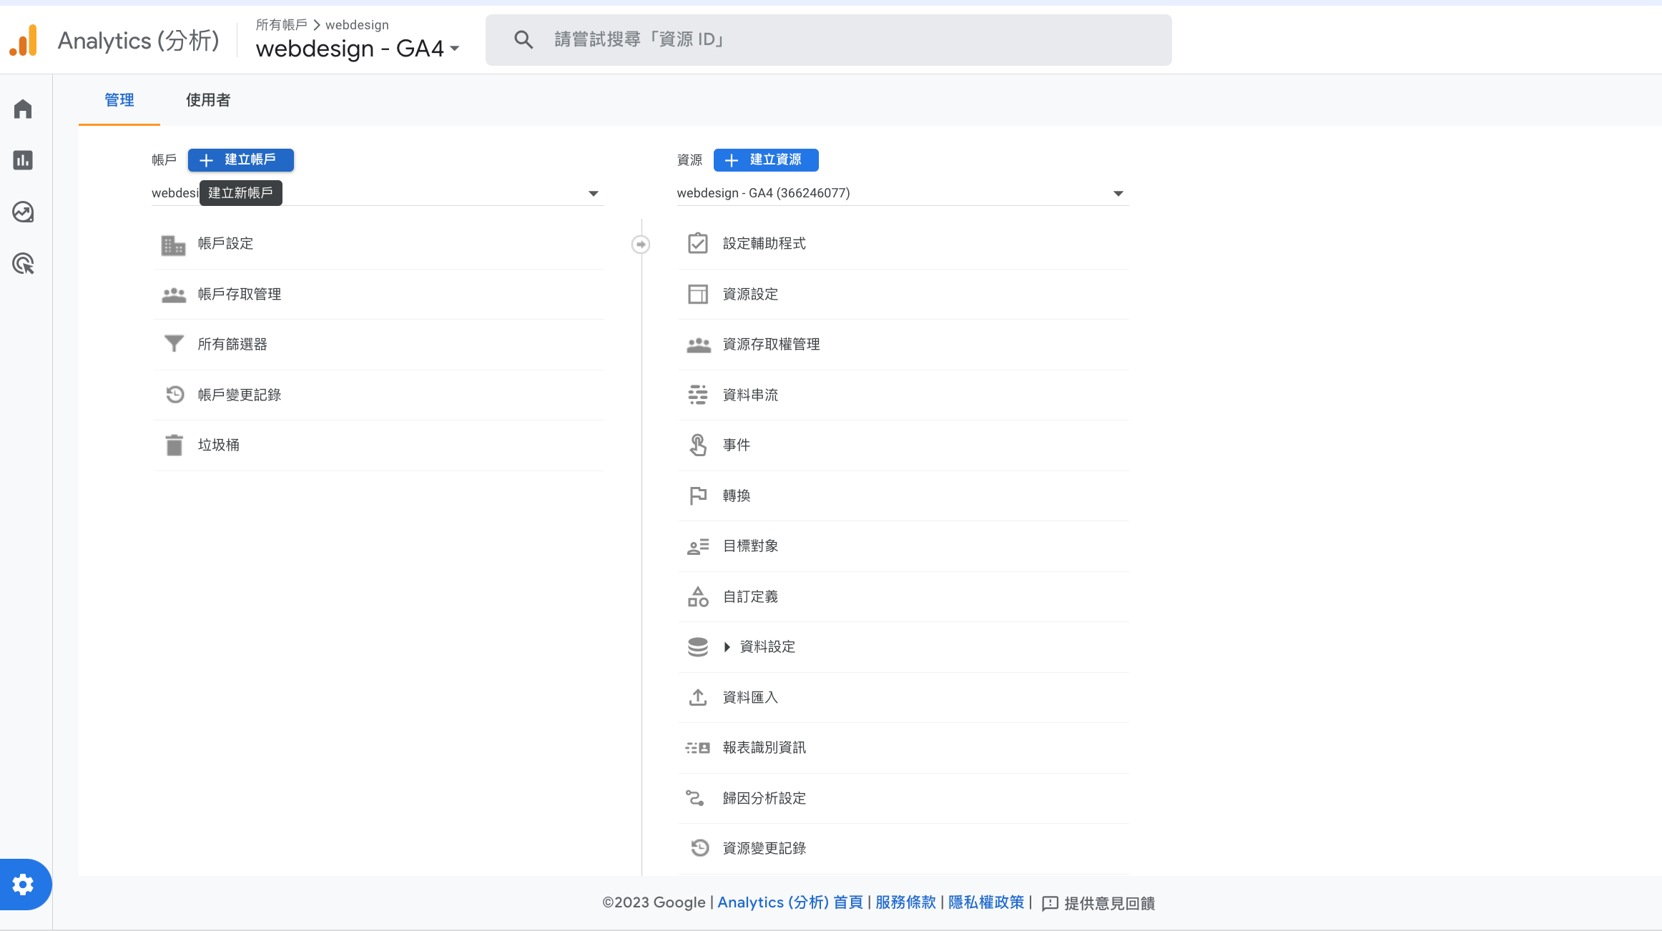
Task: Open the Reports bar chart icon
Action: pos(23,160)
